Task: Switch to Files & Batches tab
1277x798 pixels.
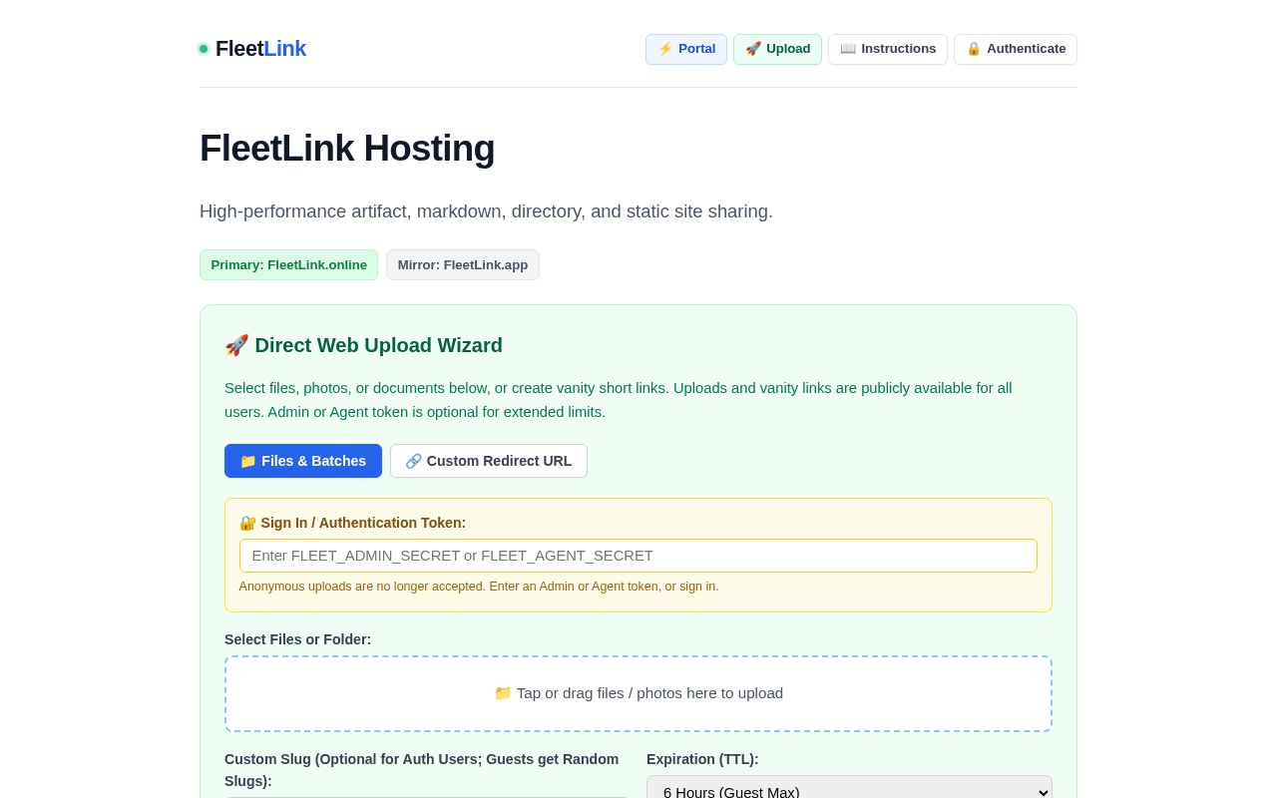Action: point(303,461)
